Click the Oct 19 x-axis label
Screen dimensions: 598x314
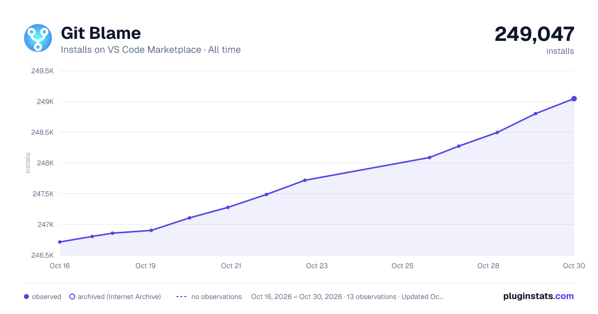pos(146,266)
